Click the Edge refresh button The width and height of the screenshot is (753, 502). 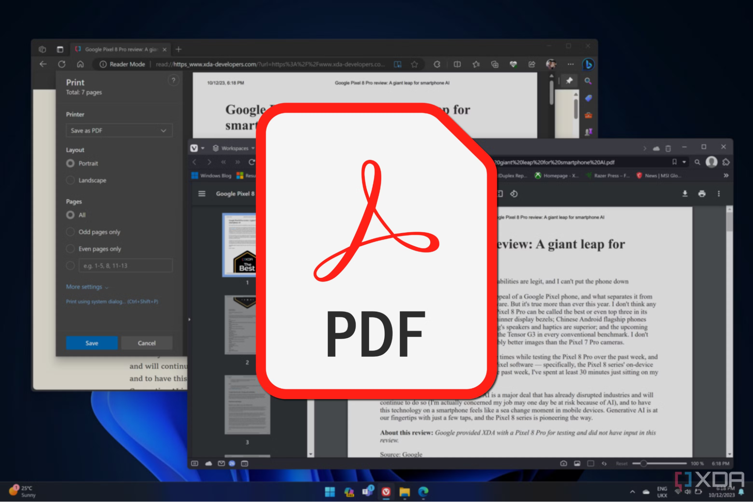pyautogui.click(x=62, y=64)
